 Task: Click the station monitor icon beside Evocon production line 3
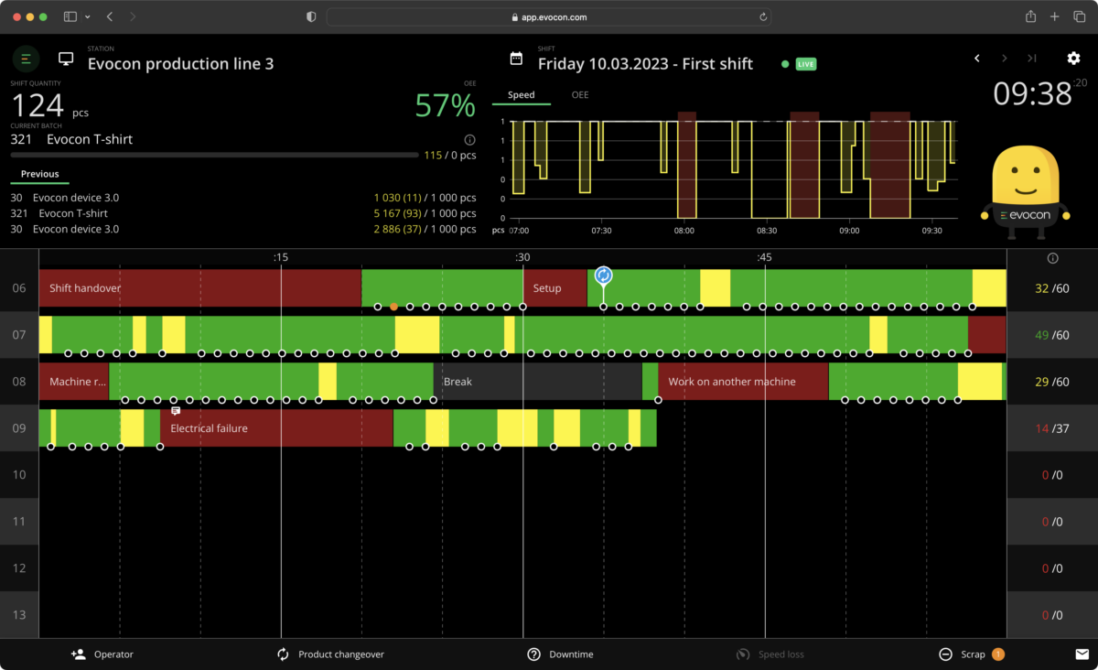pyautogui.click(x=65, y=58)
